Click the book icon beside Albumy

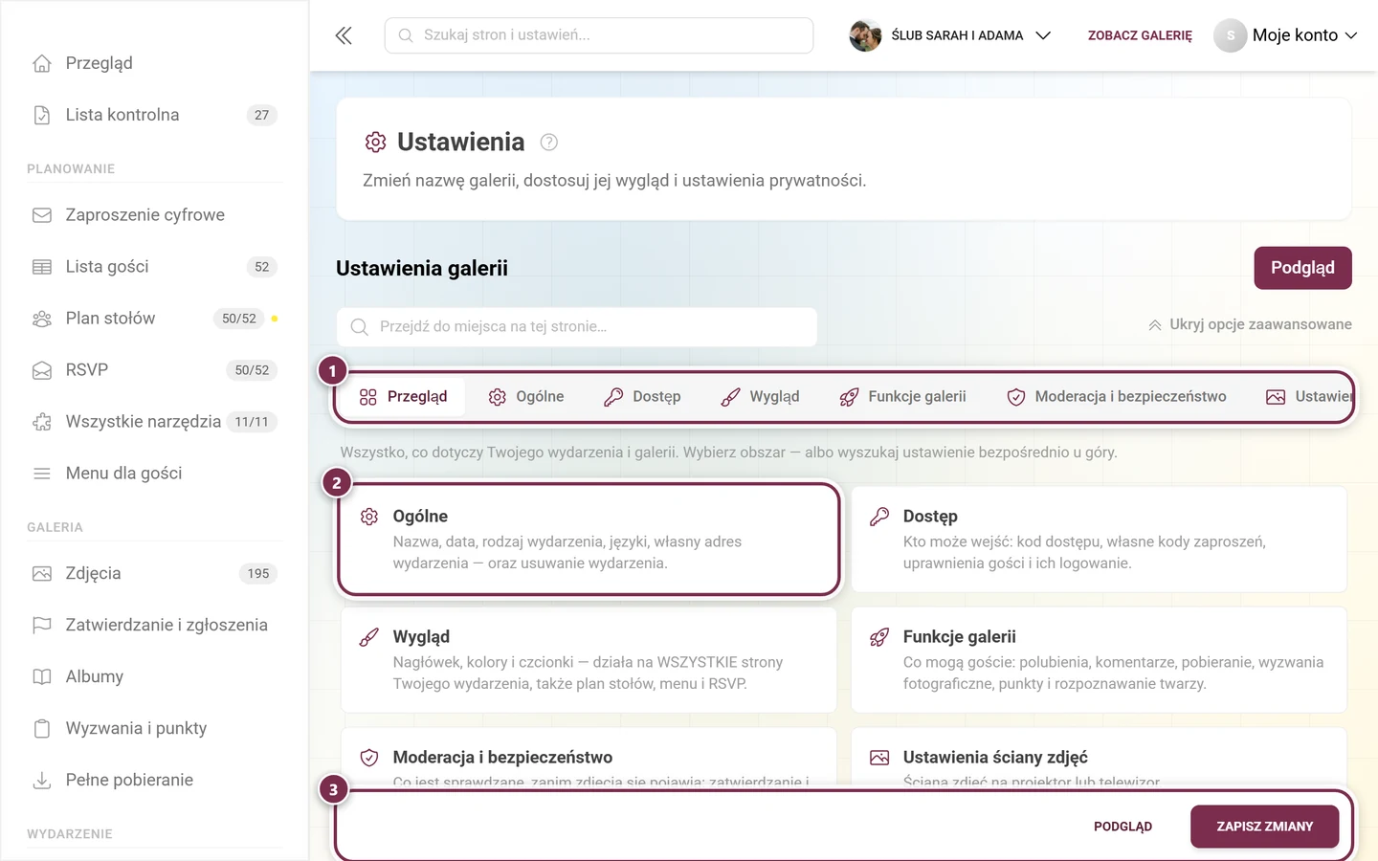point(42,677)
